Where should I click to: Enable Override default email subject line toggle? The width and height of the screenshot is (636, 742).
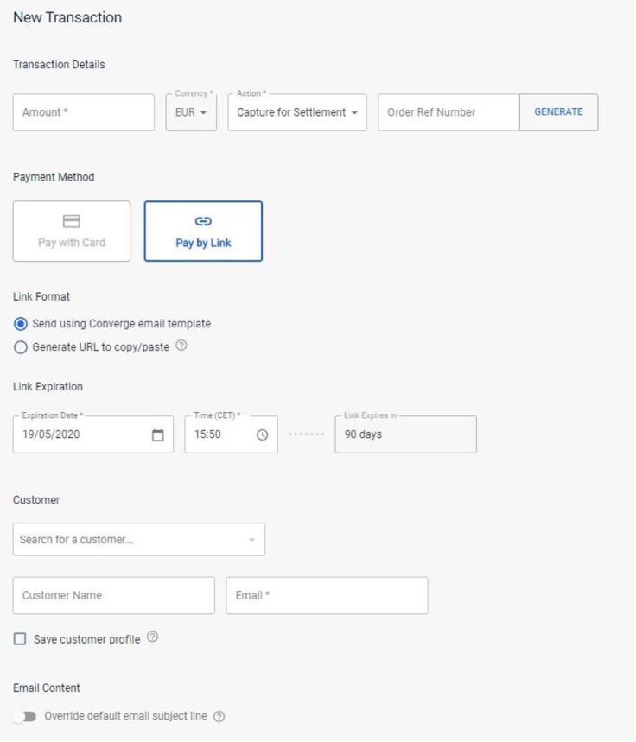click(25, 717)
